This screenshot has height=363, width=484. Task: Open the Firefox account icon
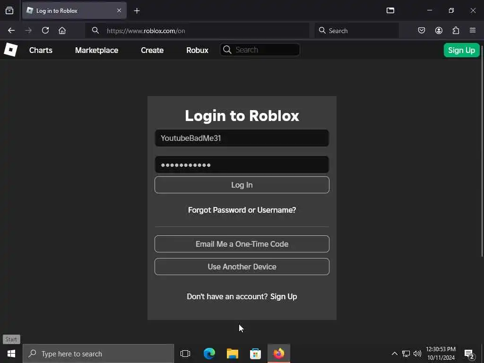439,31
